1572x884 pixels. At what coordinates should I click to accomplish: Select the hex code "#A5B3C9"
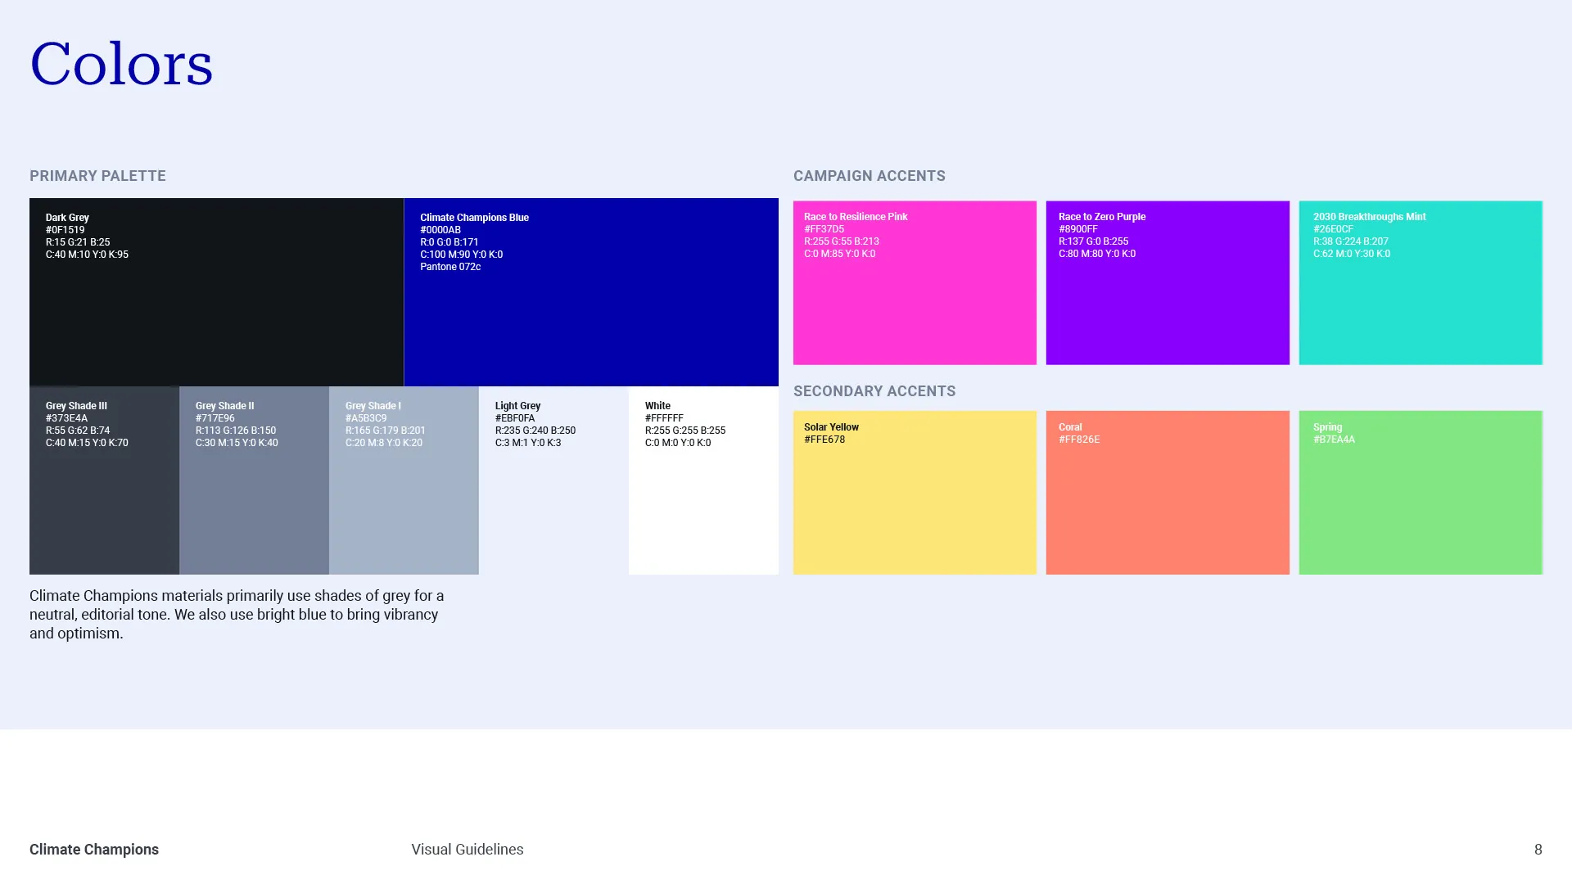366,418
